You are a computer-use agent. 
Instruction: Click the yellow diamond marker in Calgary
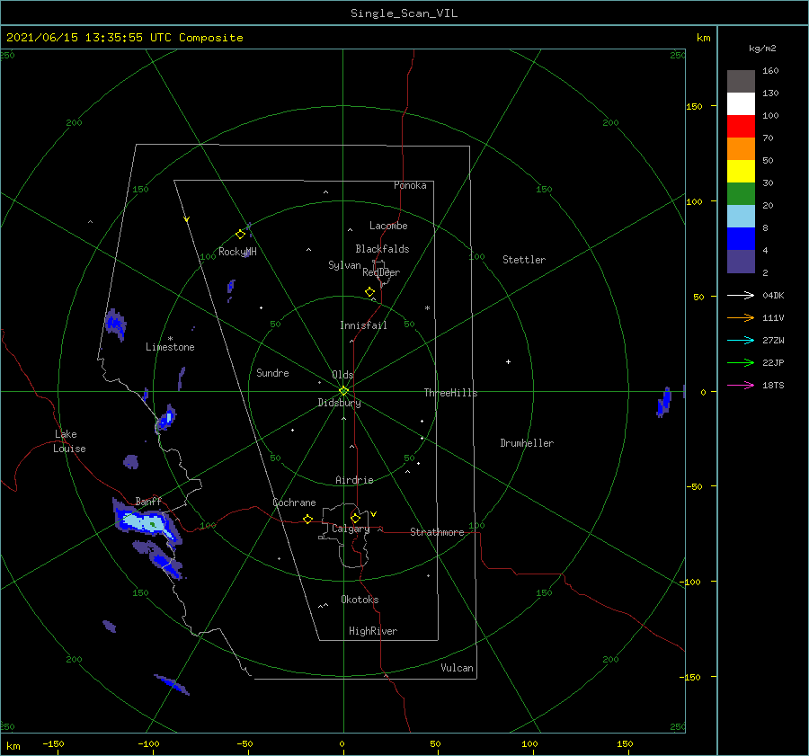[355, 518]
